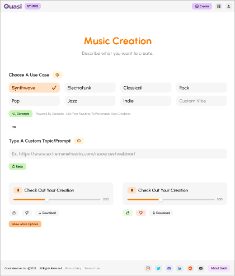Open the user profile icon
Viewport: 235px width, 276px height.
228,6
